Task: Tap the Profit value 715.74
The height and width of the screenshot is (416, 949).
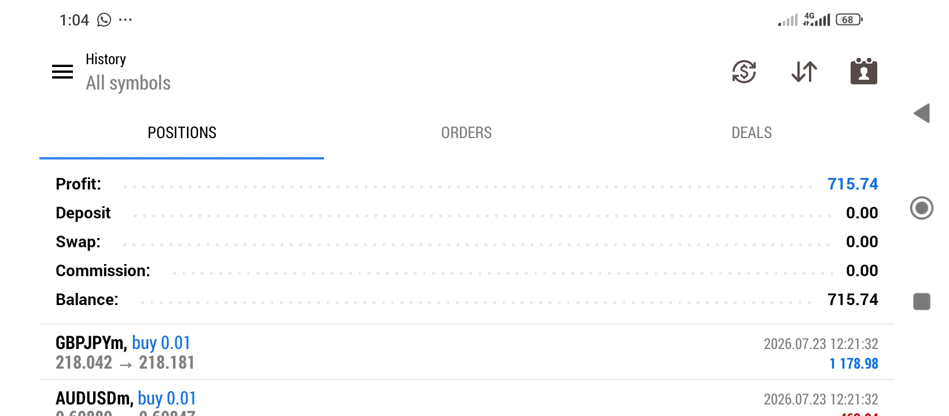Action: tap(852, 184)
